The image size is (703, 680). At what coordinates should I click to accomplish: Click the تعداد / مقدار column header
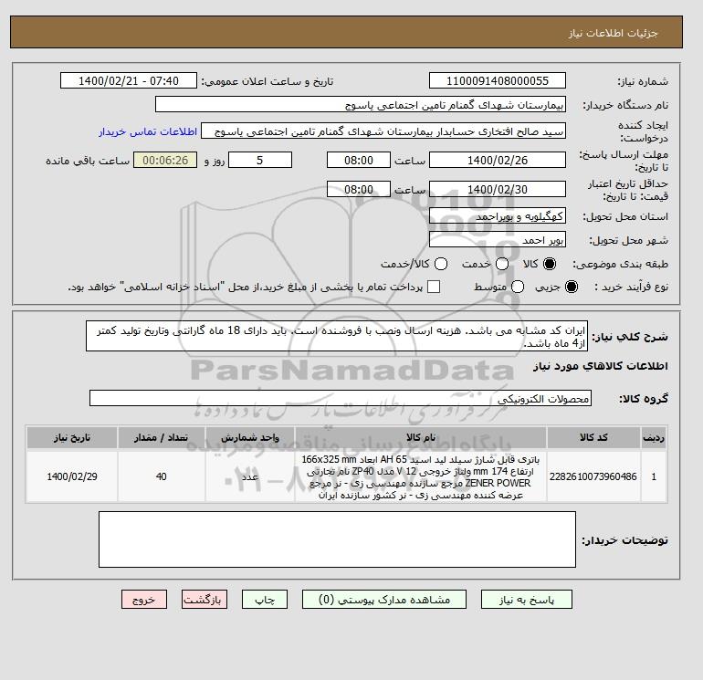click(x=162, y=437)
